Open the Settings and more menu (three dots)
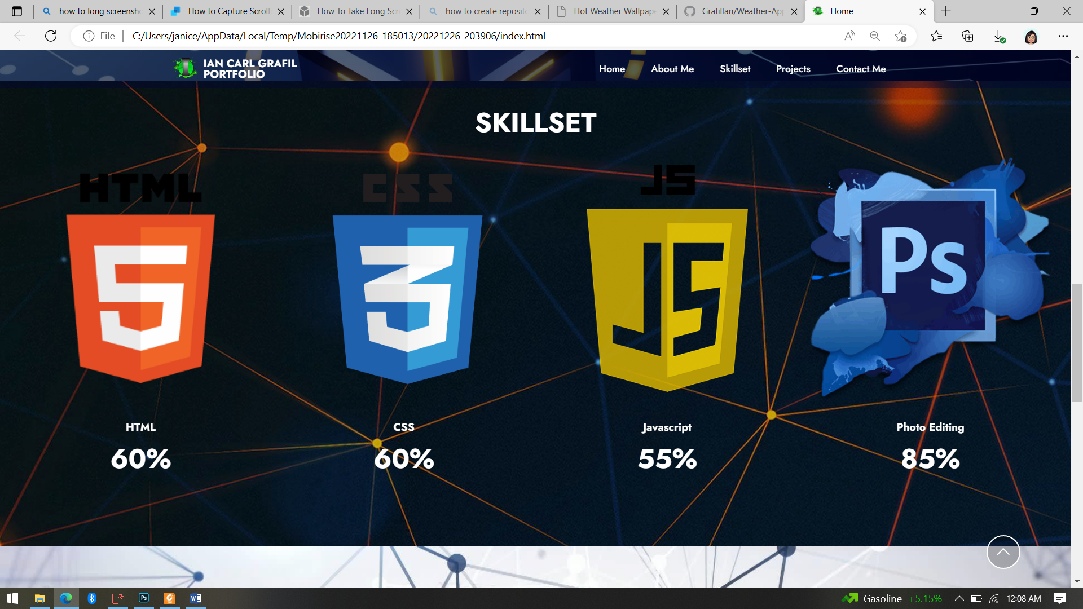 [x=1064, y=36]
